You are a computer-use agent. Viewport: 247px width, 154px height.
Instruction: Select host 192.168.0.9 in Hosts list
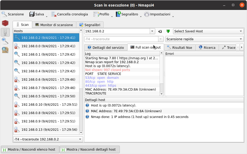click(46, 121)
